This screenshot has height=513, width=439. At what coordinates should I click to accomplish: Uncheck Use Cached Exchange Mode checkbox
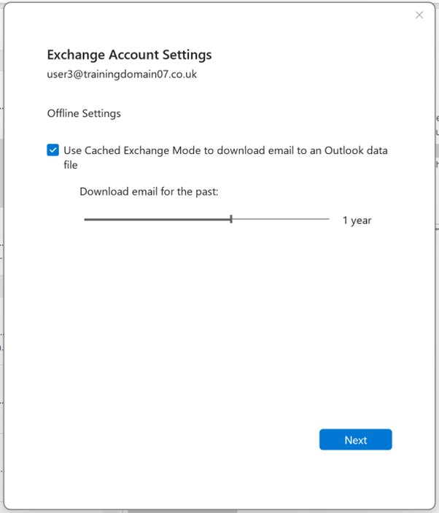(53, 150)
